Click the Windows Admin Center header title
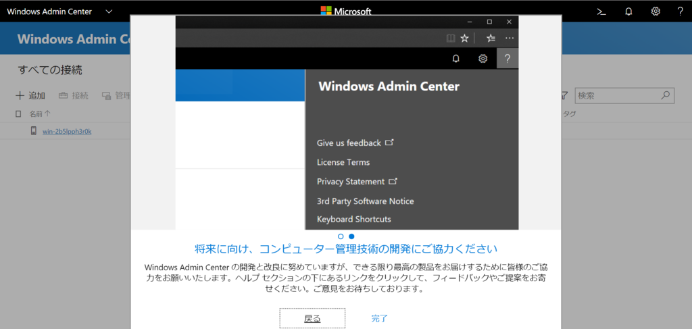Screen dimensions: 692x329 pyautogui.click(x=49, y=11)
